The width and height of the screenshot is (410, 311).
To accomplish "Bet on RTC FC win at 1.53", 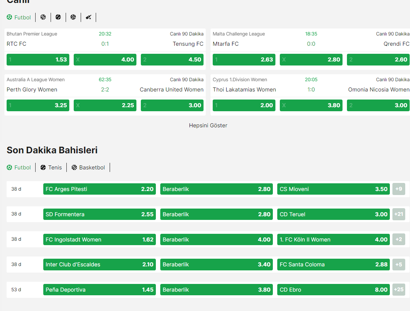I will [38, 60].
